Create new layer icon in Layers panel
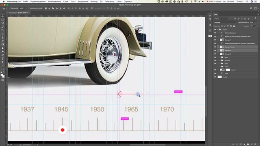 pos(251,144)
